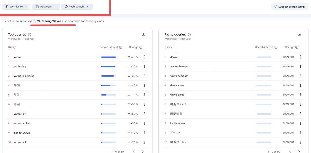
Task: Click the +40% change value for wuwa
Action: (133, 57)
